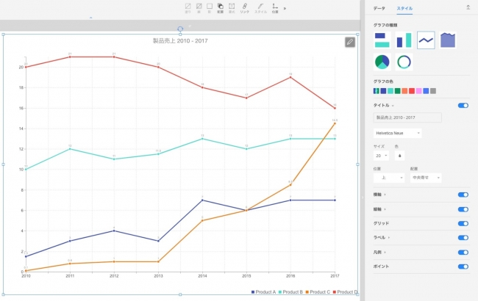Click the link (リンク) toolbar icon
478x301 pixels.
[245, 9]
